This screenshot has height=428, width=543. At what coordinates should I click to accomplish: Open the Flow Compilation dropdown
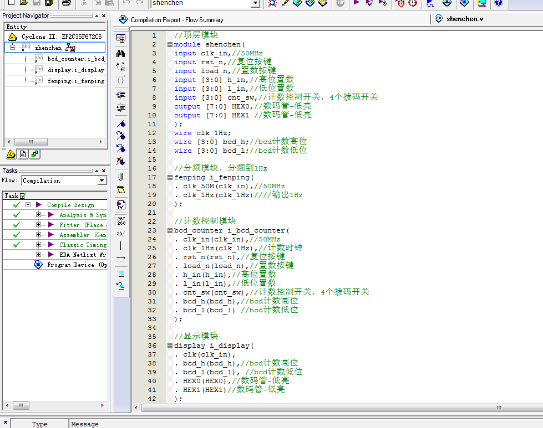[x=102, y=181]
